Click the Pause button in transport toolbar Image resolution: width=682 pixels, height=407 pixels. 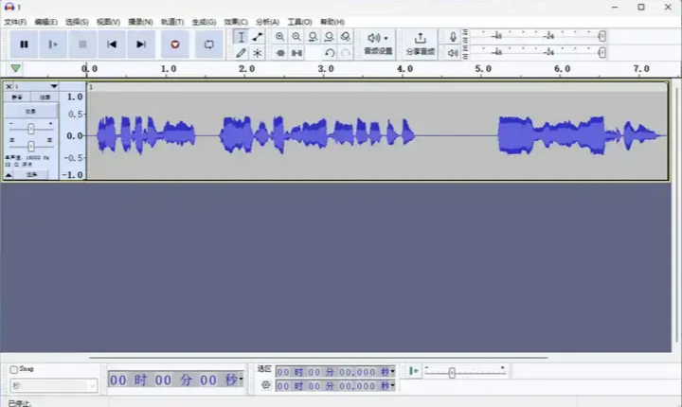(x=24, y=44)
